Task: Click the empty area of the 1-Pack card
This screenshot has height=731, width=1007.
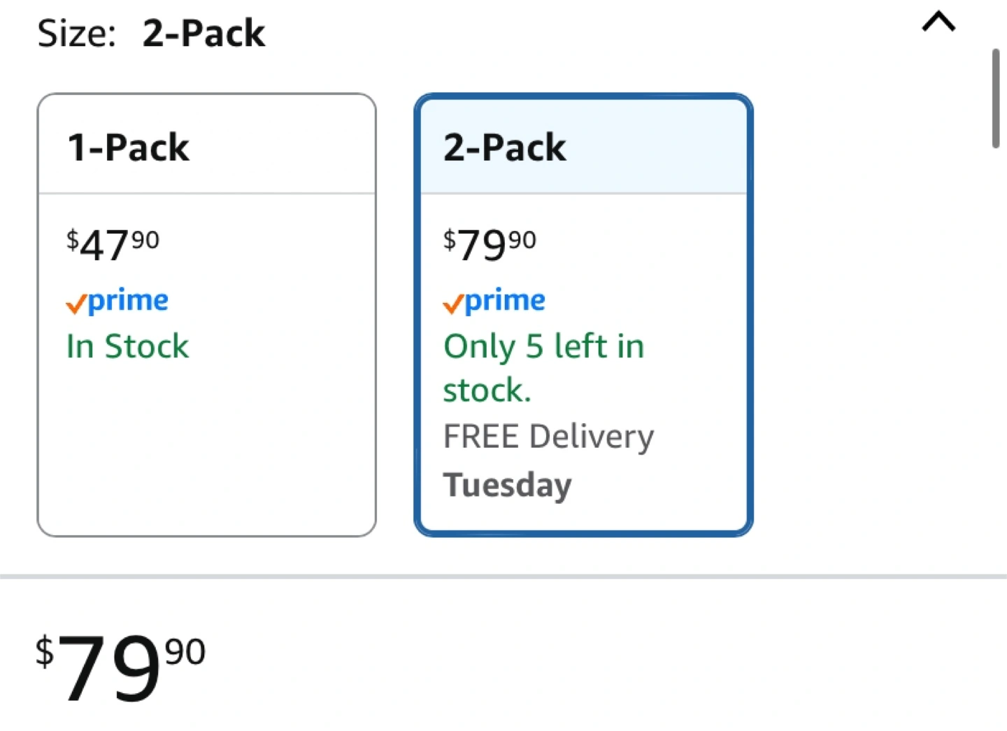Action: click(206, 455)
